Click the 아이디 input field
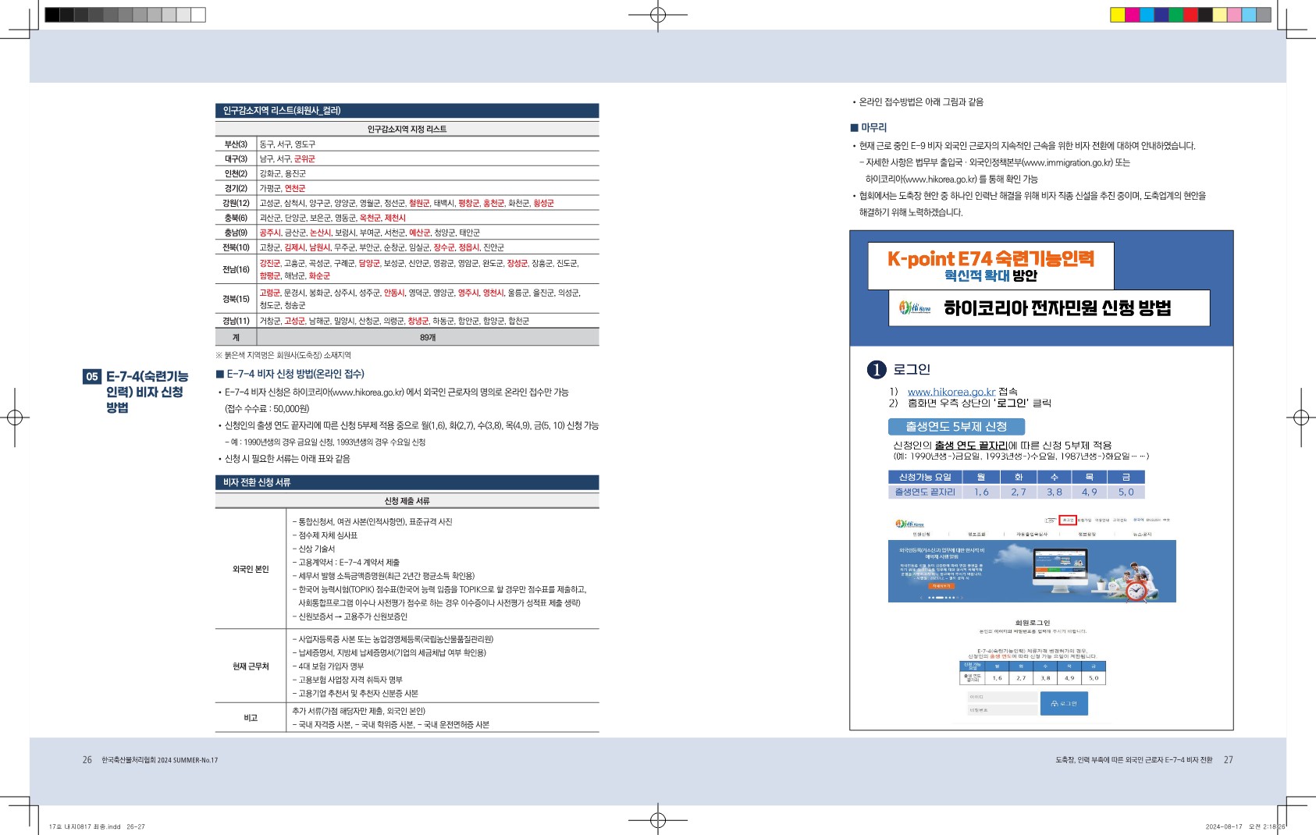Image resolution: width=1316 pixels, height=835 pixels. 1001,697
